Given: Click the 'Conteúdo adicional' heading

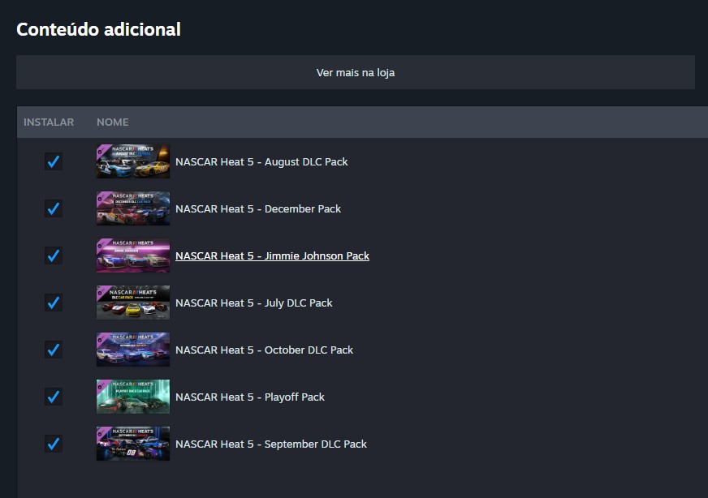Looking at the screenshot, I should (98, 29).
